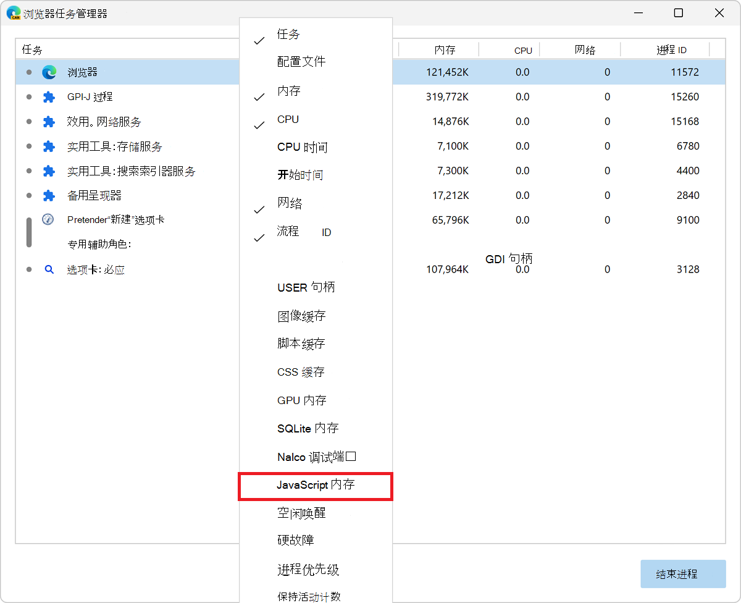Click the icon next to 备用呈现器
This screenshot has height=603, width=741.
coord(49,195)
